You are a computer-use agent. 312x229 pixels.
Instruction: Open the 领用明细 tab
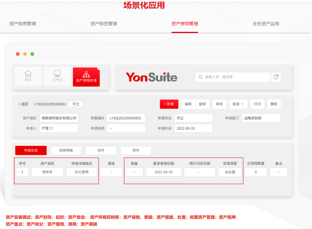66,150
